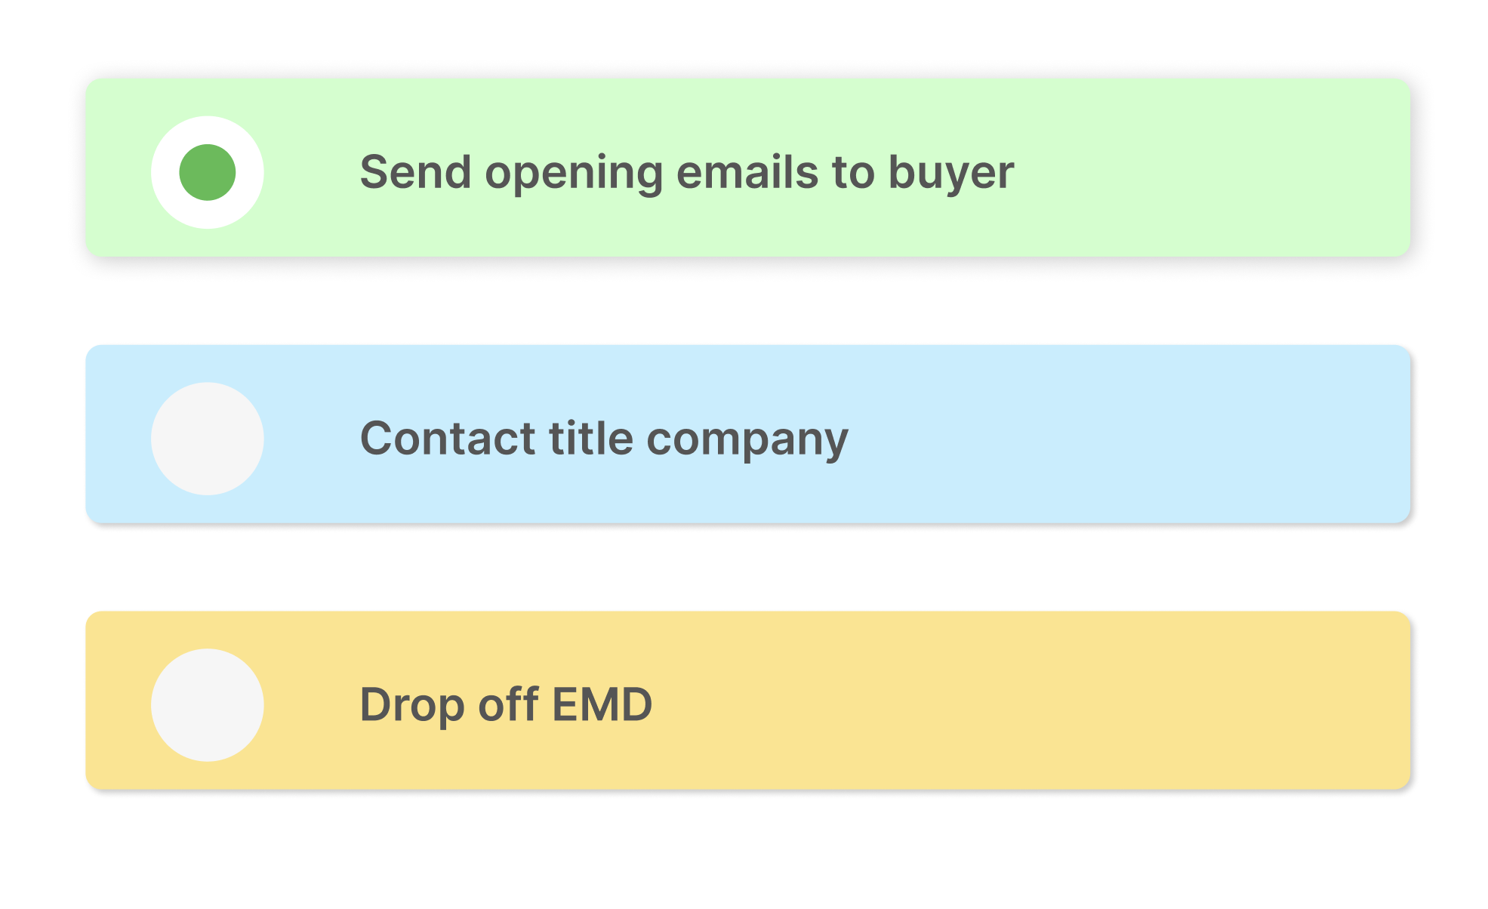Select the 'Drop off EMD' task title
The width and height of the screenshot is (1488, 909).
(506, 705)
